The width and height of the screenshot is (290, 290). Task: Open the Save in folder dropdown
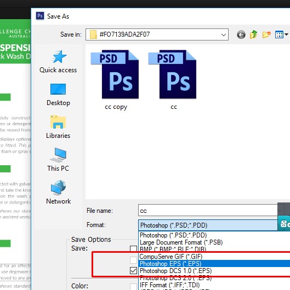[224, 34]
